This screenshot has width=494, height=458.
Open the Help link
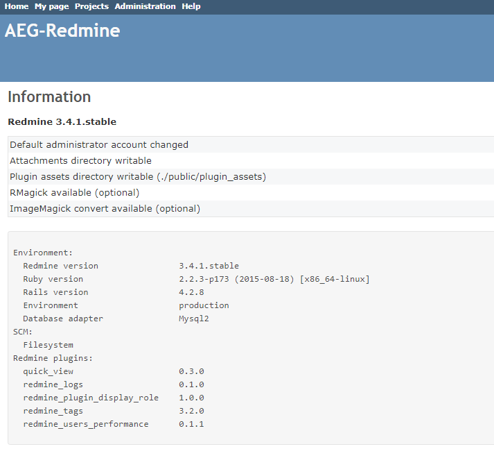[191, 6]
